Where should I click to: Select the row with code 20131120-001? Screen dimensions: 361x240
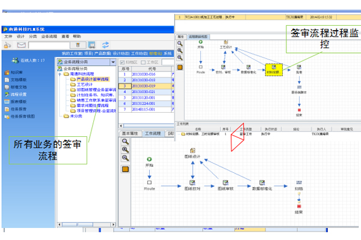pyautogui.click(x=146, y=98)
